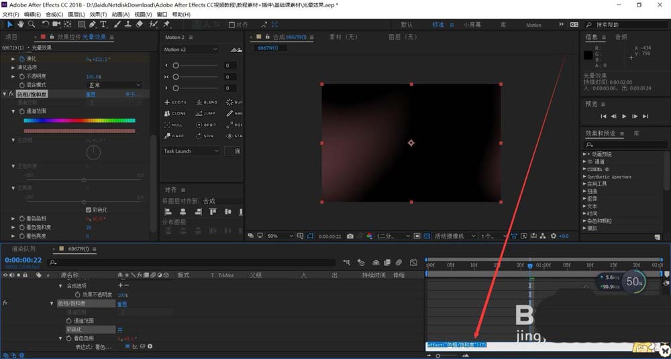Select the Roto Brush tool
Image resolution: width=671 pixels, height=359 pixels.
(153, 24)
